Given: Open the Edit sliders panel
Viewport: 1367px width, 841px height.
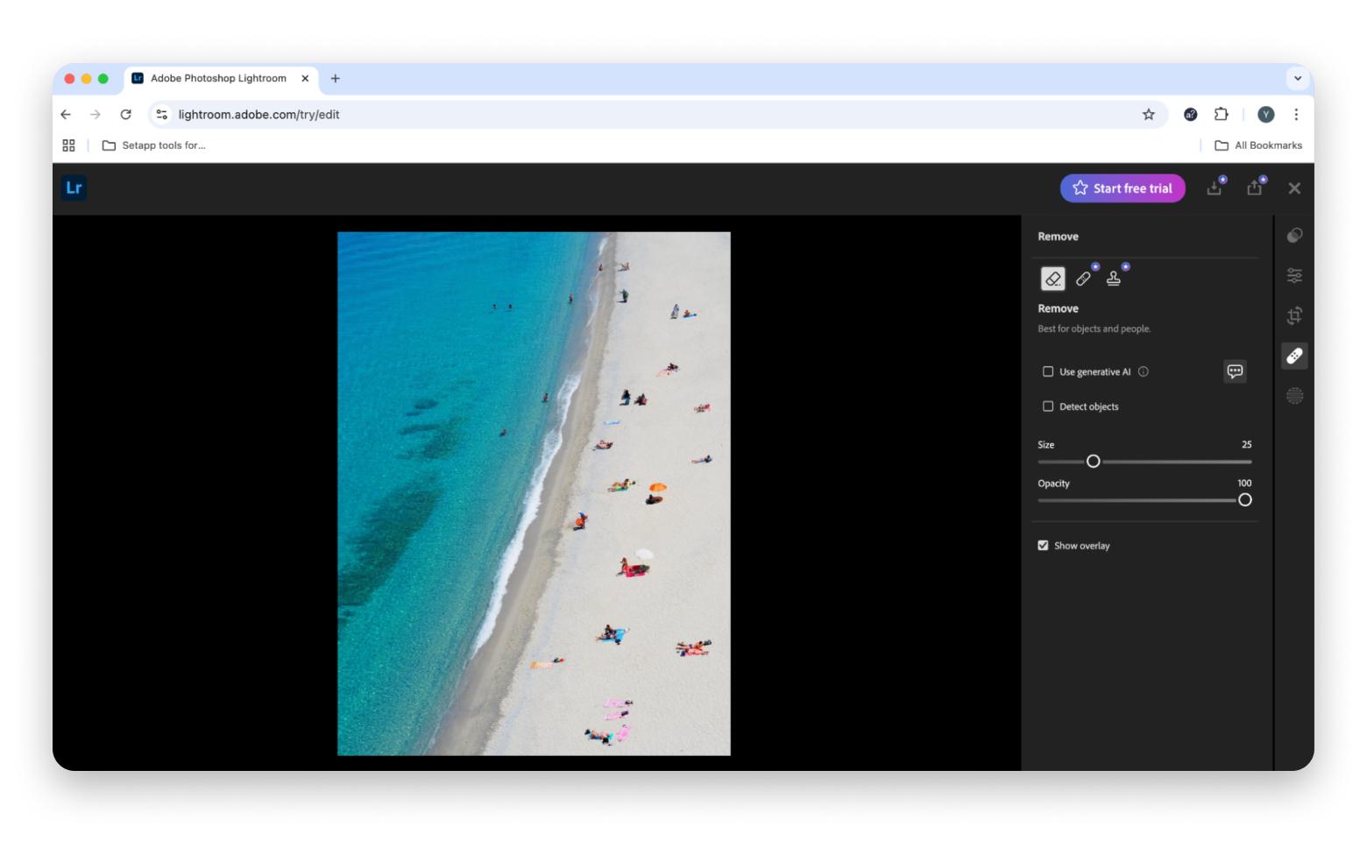Looking at the screenshot, I should click(1294, 276).
